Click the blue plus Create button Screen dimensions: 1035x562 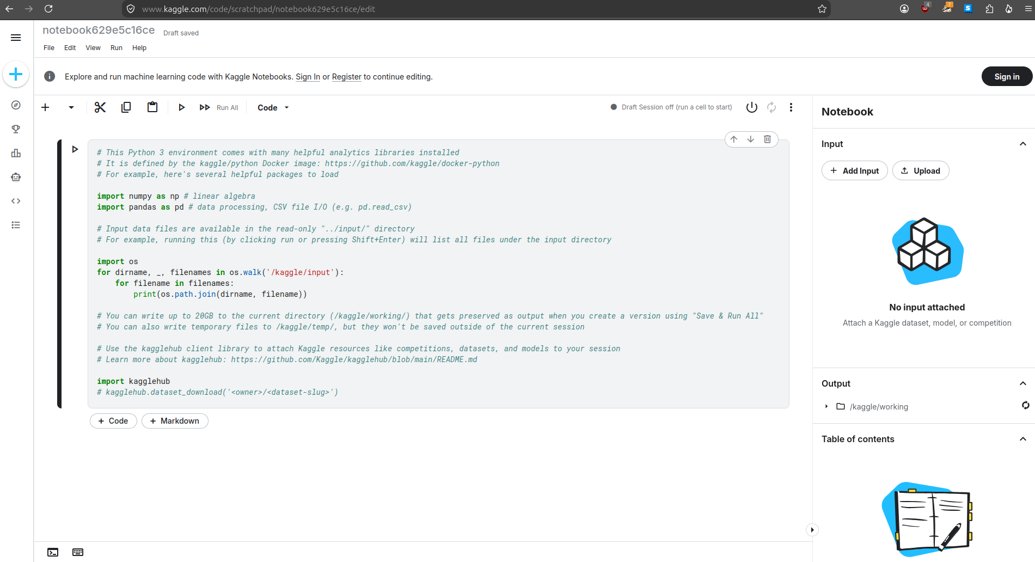16,74
